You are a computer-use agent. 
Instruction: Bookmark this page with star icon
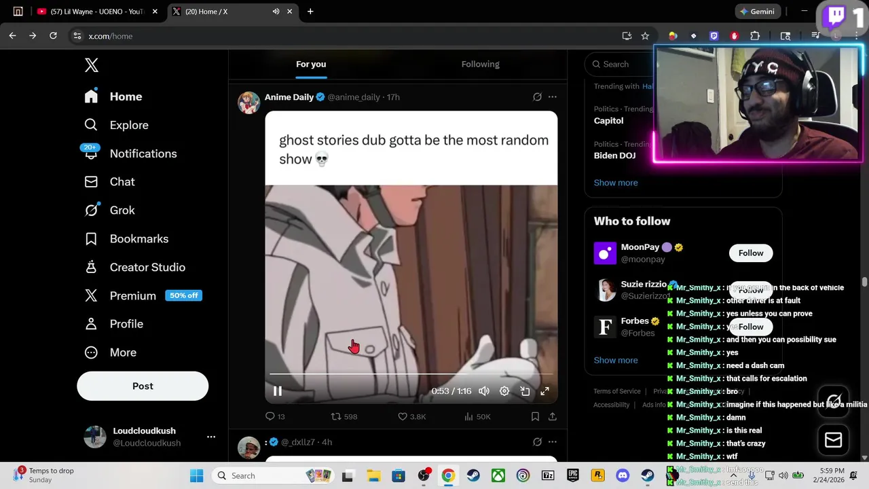(x=645, y=36)
